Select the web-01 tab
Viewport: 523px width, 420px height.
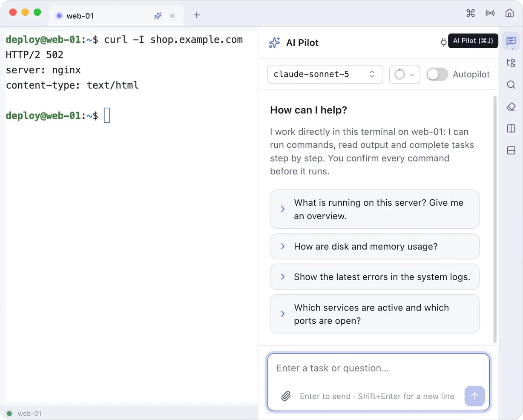pyautogui.click(x=117, y=16)
